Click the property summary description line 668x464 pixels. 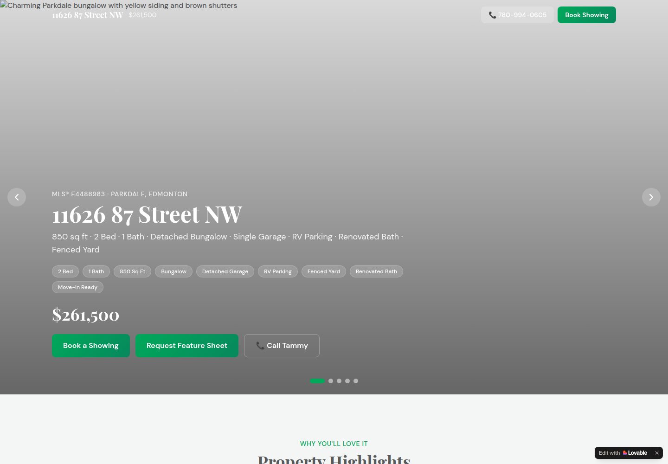pyautogui.click(x=227, y=243)
